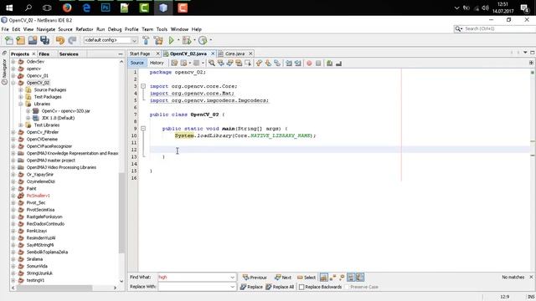Screen dimensions: 536x301
Task: Click the New File toolbar icon
Action: tap(9, 40)
